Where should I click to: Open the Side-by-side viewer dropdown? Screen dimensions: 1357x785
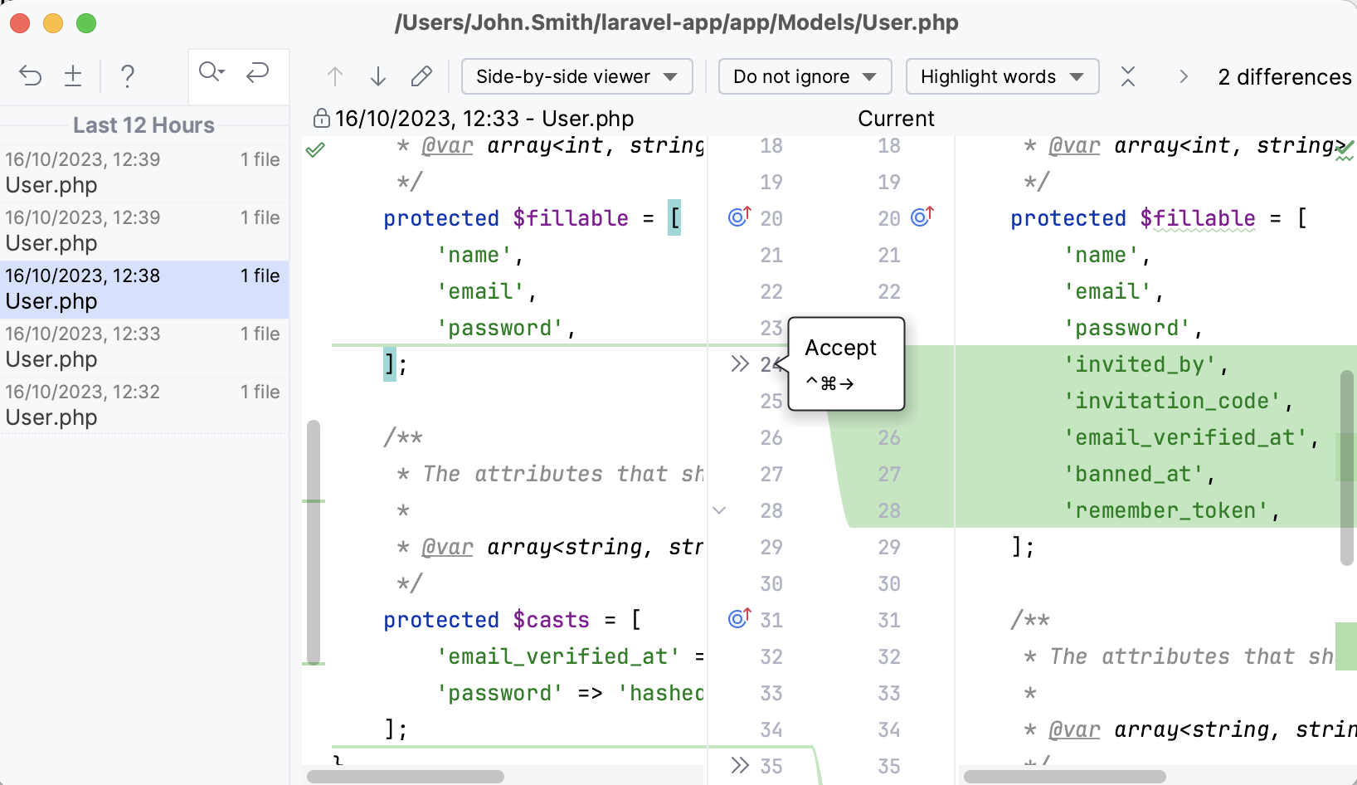[576, 76]
